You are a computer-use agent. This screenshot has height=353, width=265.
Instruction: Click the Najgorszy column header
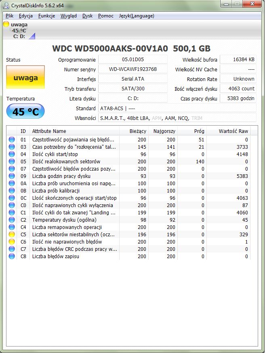tap(163, 131)
